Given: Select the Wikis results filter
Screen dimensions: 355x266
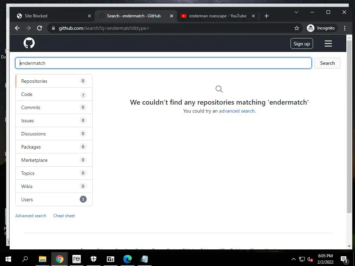Looking at the screenshot, I should [54, 186].
